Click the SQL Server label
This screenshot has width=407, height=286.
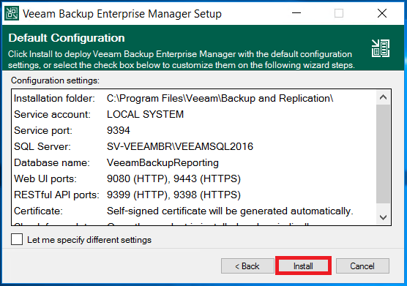tap(42, 146)
